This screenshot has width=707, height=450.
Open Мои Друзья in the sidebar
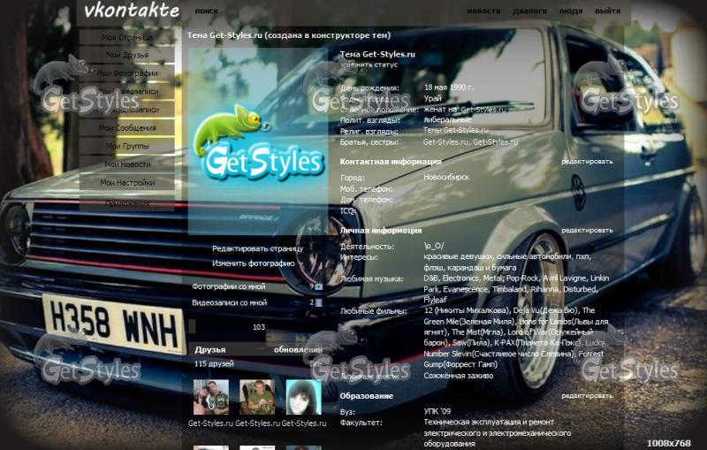[x=125, y=55]
